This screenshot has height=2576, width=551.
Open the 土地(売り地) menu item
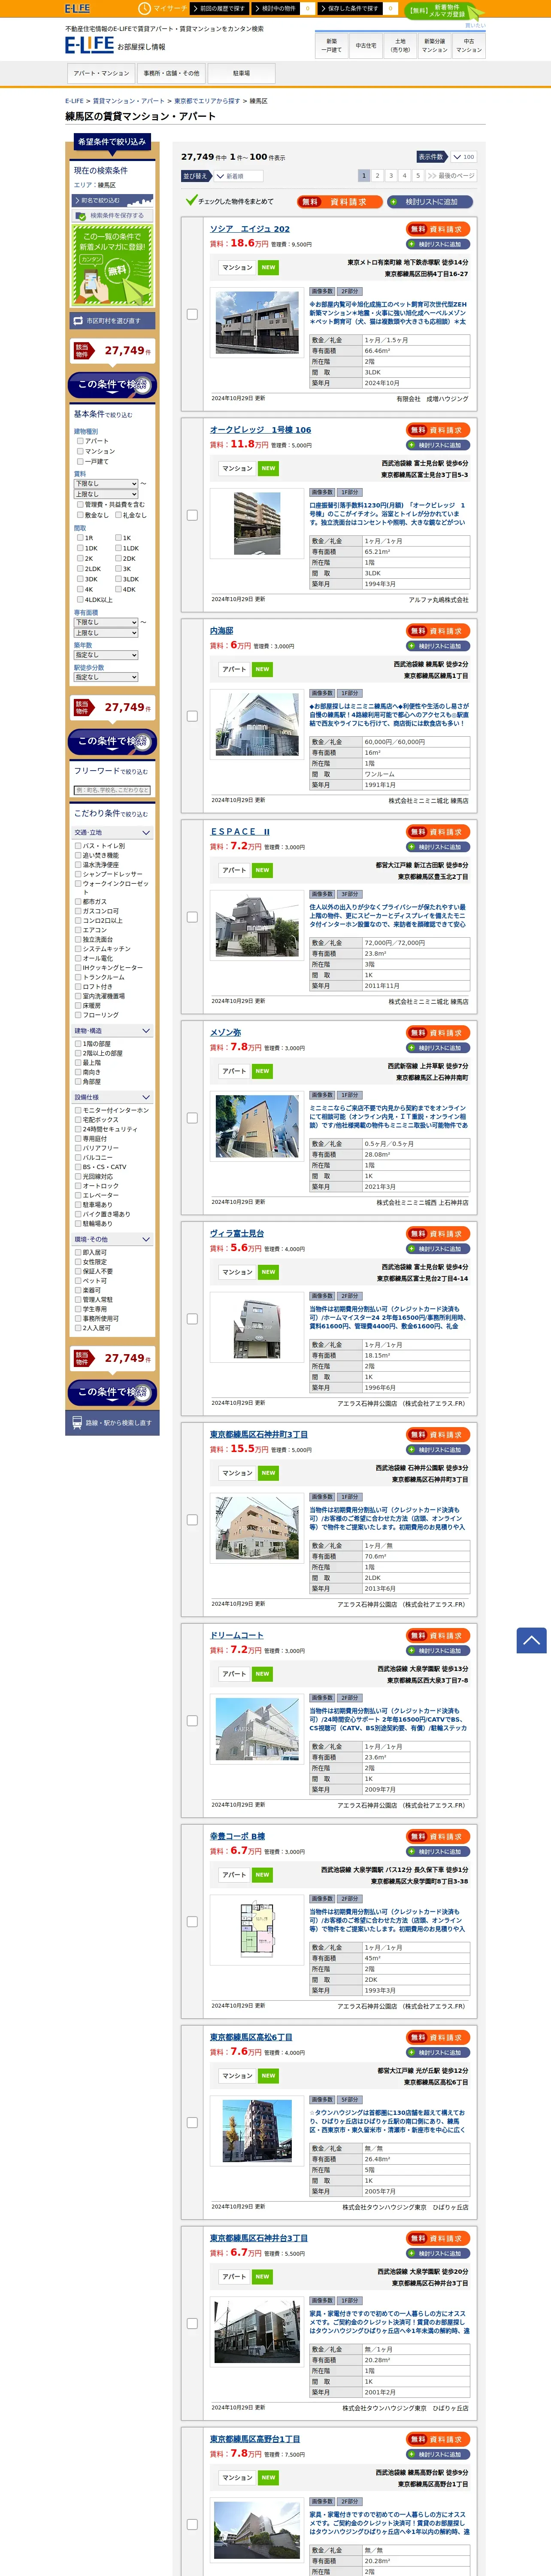(x=400, y=46)
